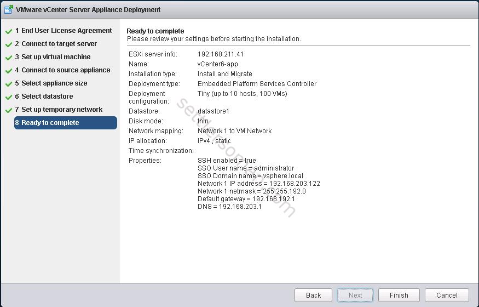479x307 pixels.
Task: Click the IPv4 , static value
Action: pos(214,141)
